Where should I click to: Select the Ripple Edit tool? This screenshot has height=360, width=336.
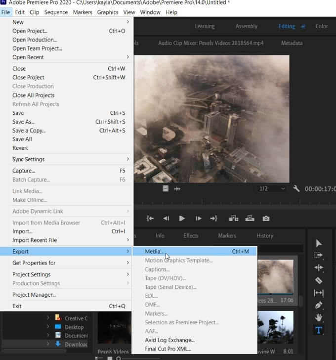click(319, 268)
